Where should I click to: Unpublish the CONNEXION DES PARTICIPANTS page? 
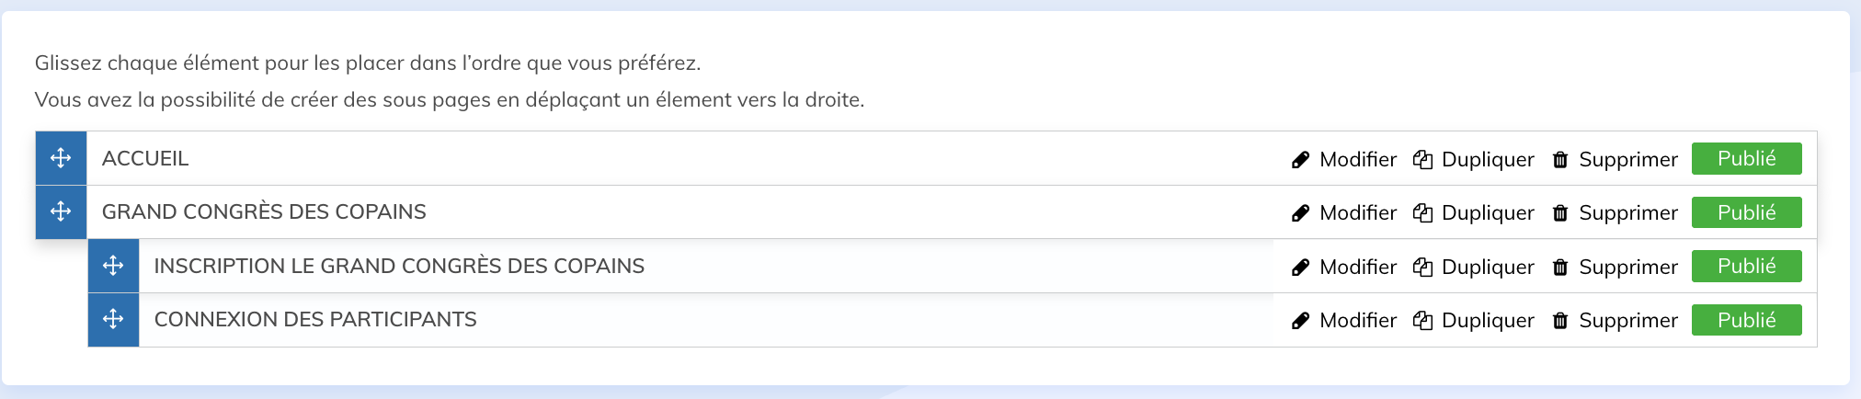click(1746, 320)
